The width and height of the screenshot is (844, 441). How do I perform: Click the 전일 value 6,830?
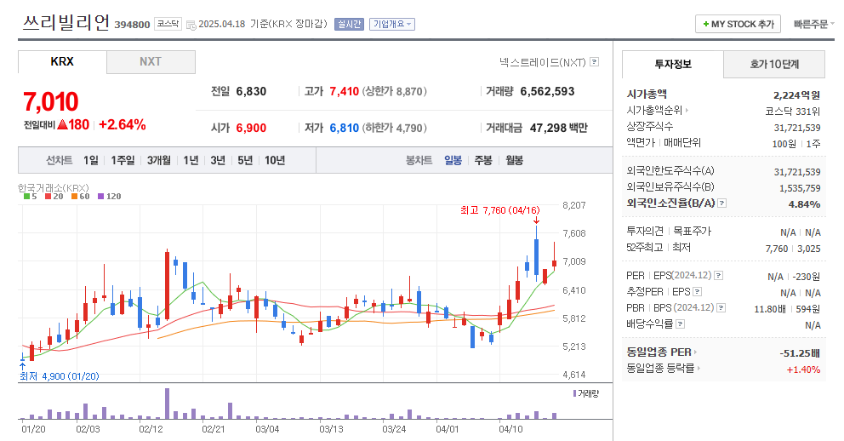[x=251, y=92]
